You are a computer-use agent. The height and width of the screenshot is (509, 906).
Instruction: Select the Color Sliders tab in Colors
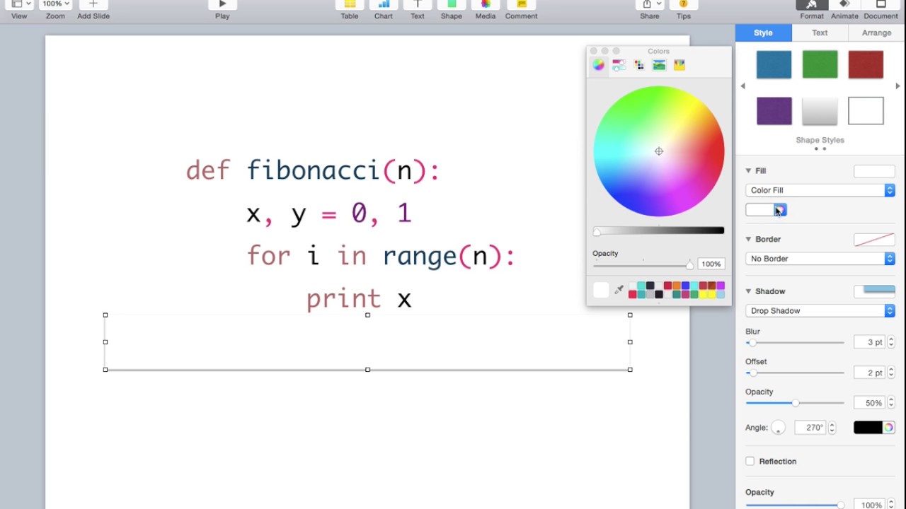(x=619, y=65)
